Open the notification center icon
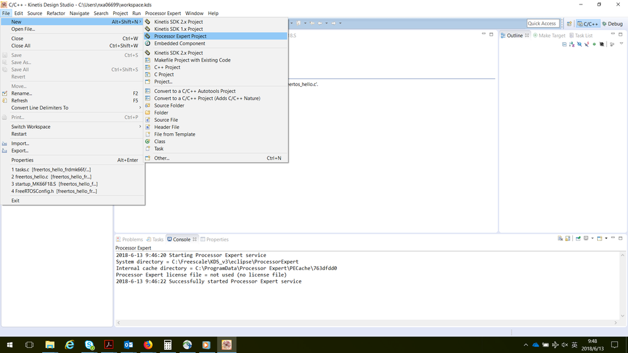Viewport: 628px width, 353px height. (615, 345)
